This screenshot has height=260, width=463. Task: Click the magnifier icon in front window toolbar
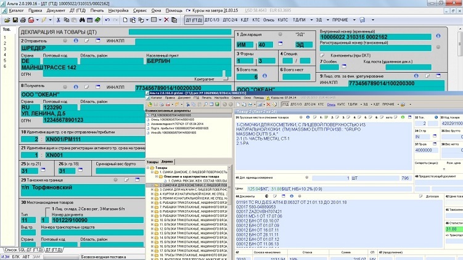tap(205, 105)
